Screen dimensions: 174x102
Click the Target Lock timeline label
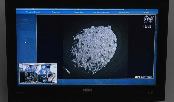[x=56, y=12]
